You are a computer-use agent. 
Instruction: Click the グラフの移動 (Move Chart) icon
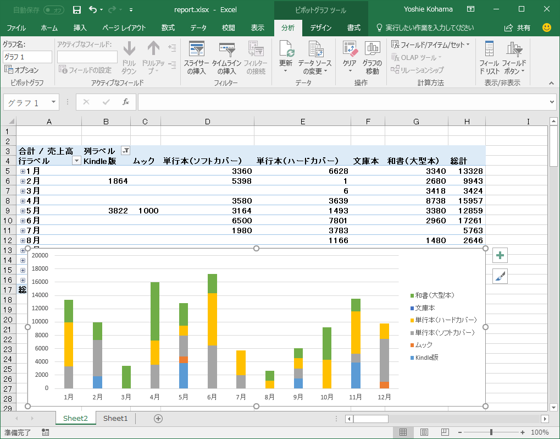pyautogui.click(x=372, y=51)
